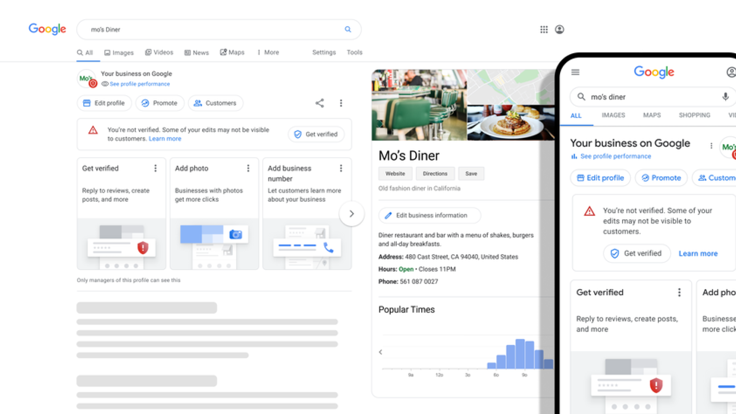Viewport: 736px width, 414px height.
Task: Open search Settings
Action: tap(324, 52)
